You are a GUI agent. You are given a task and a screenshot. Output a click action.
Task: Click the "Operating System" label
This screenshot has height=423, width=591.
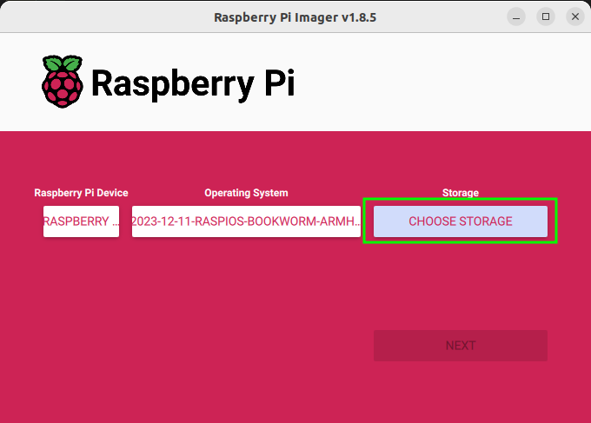[246, 193]
